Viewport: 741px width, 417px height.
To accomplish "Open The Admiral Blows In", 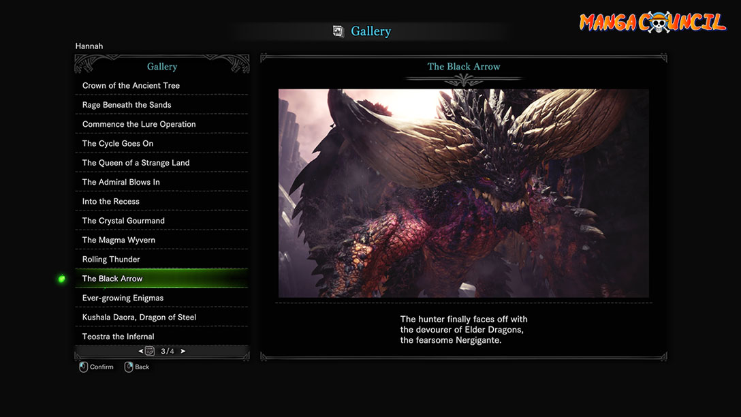I will tap(161, 183).
